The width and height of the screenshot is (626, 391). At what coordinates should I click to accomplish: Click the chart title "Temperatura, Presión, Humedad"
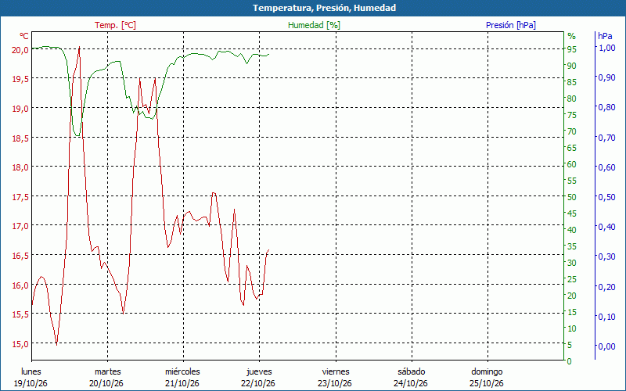point(324,8)
